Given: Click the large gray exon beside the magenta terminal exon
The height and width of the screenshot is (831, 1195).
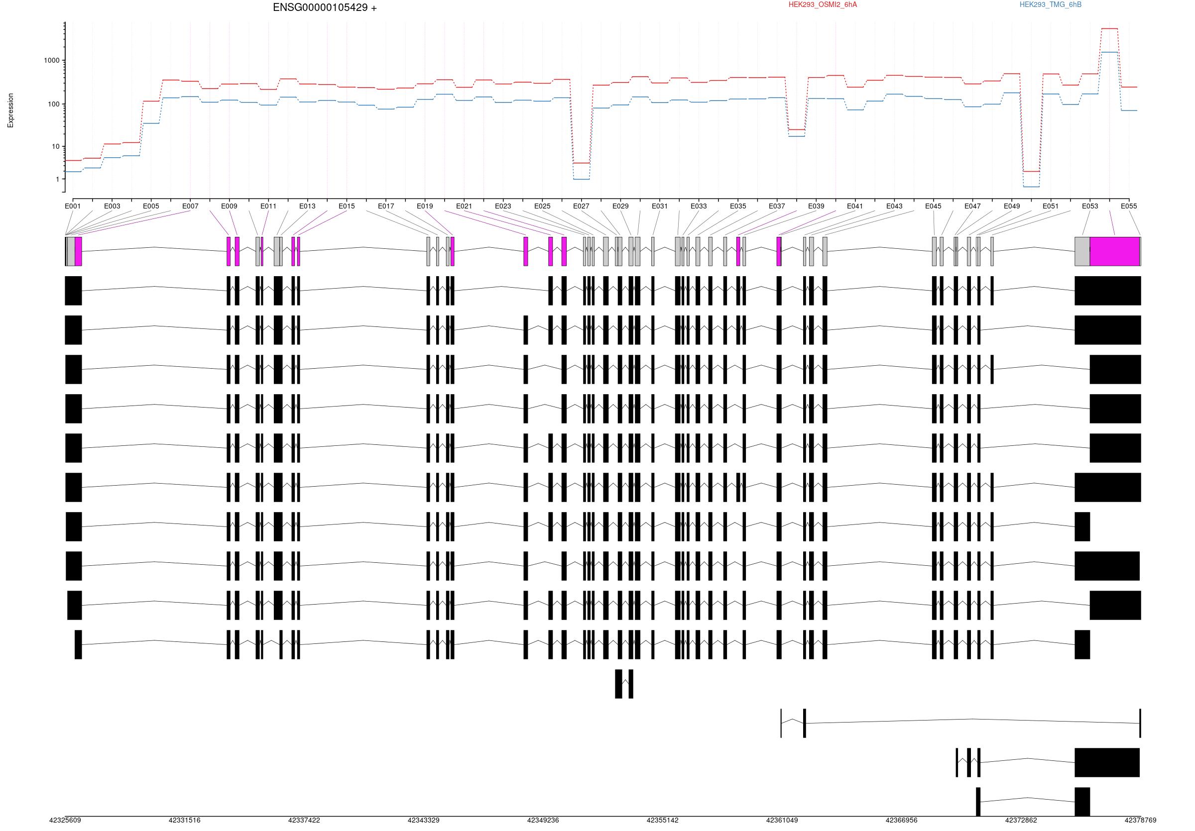Looking at the screenshot, I should [x=1082, y=251].
